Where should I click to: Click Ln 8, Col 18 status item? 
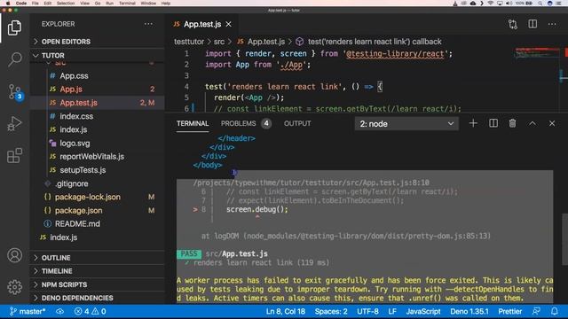click(286, 311)
